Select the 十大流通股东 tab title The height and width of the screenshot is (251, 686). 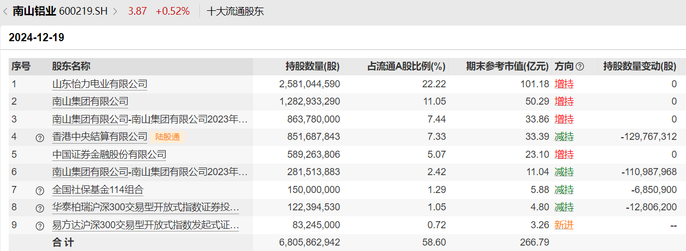tap(236, 11)
